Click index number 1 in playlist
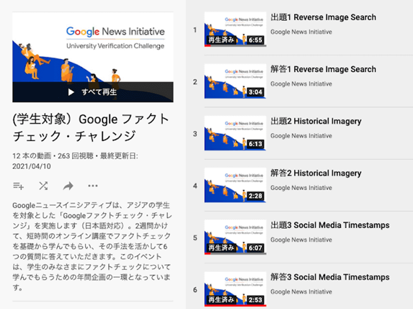This screenshot has width=413, height=309. pyautogui.click(x=195, y=30)
